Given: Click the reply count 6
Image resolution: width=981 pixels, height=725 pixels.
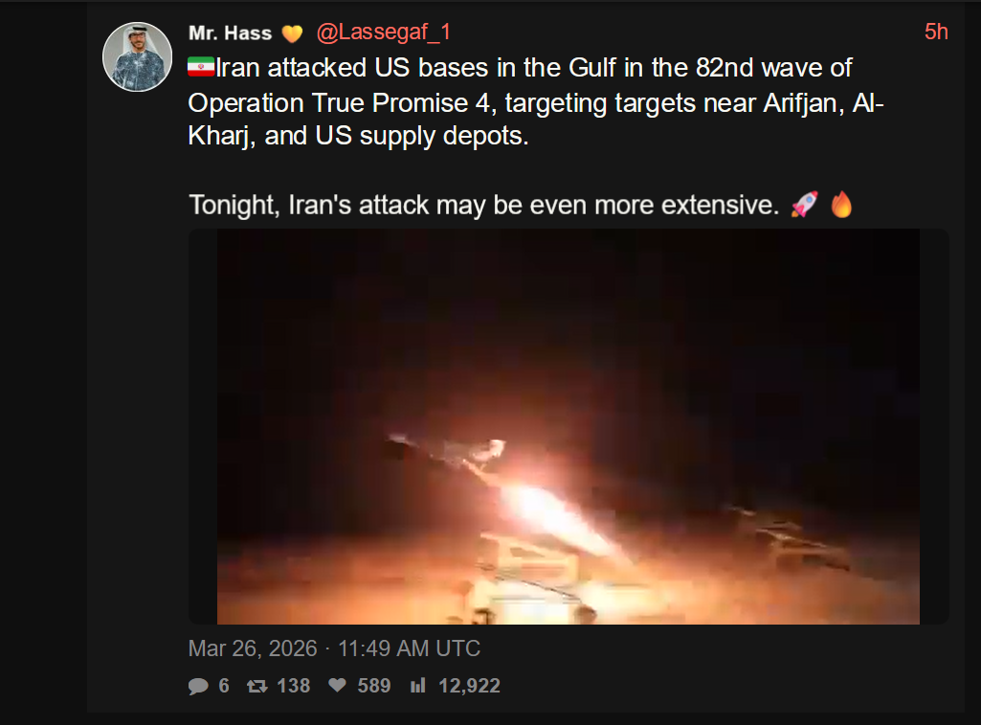Looking at the screenshot, I should (x=224, y=686).
